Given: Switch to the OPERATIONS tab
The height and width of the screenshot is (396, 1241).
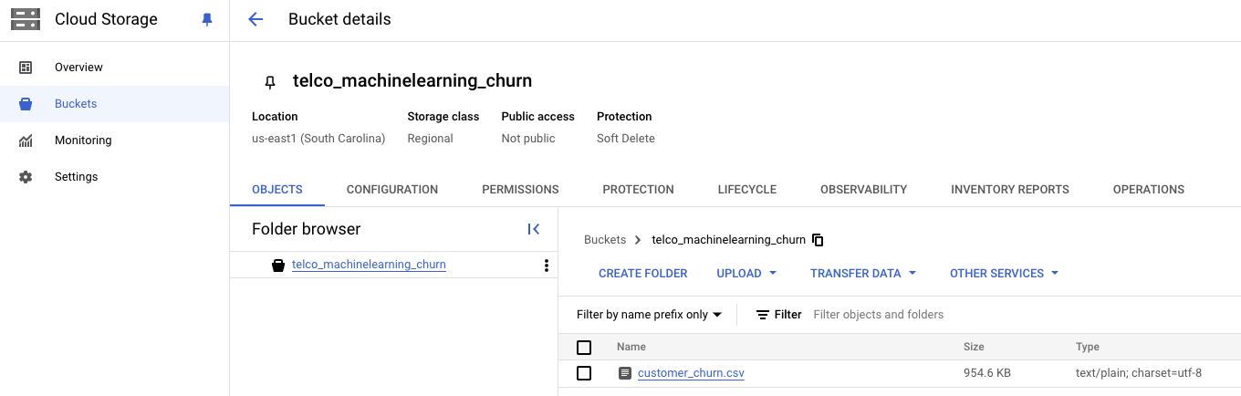Looking at the screenshot, I should pyautogui.click(x=1149, y=190).
